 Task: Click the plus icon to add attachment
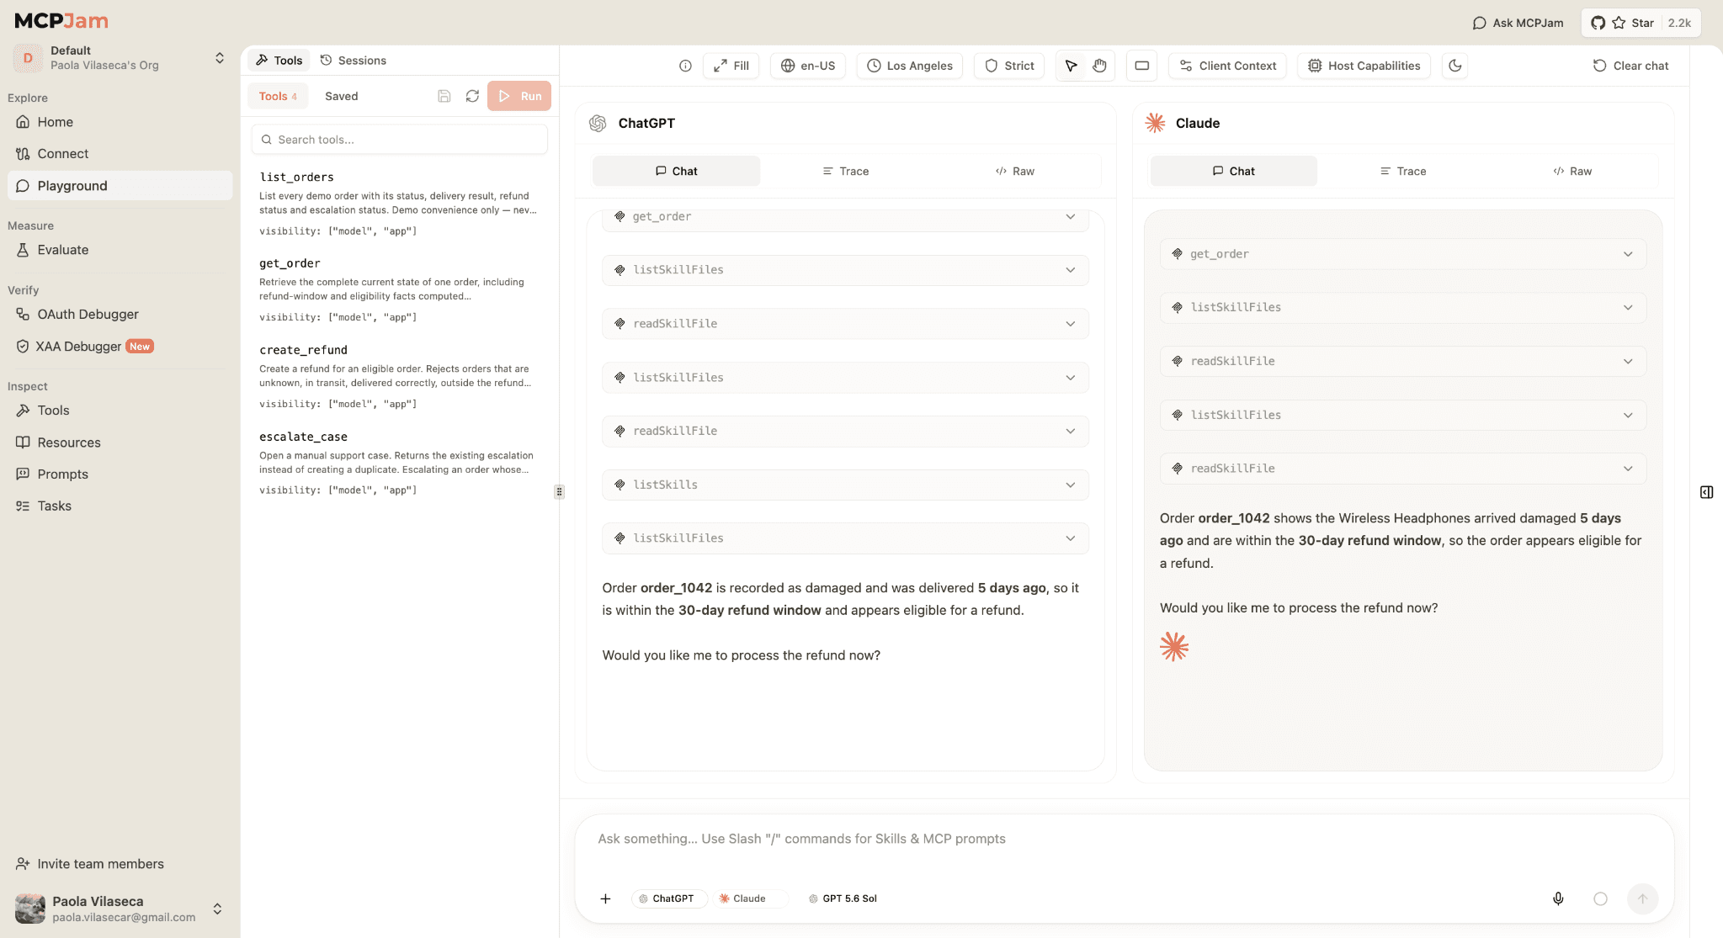(x=605, y=898)
